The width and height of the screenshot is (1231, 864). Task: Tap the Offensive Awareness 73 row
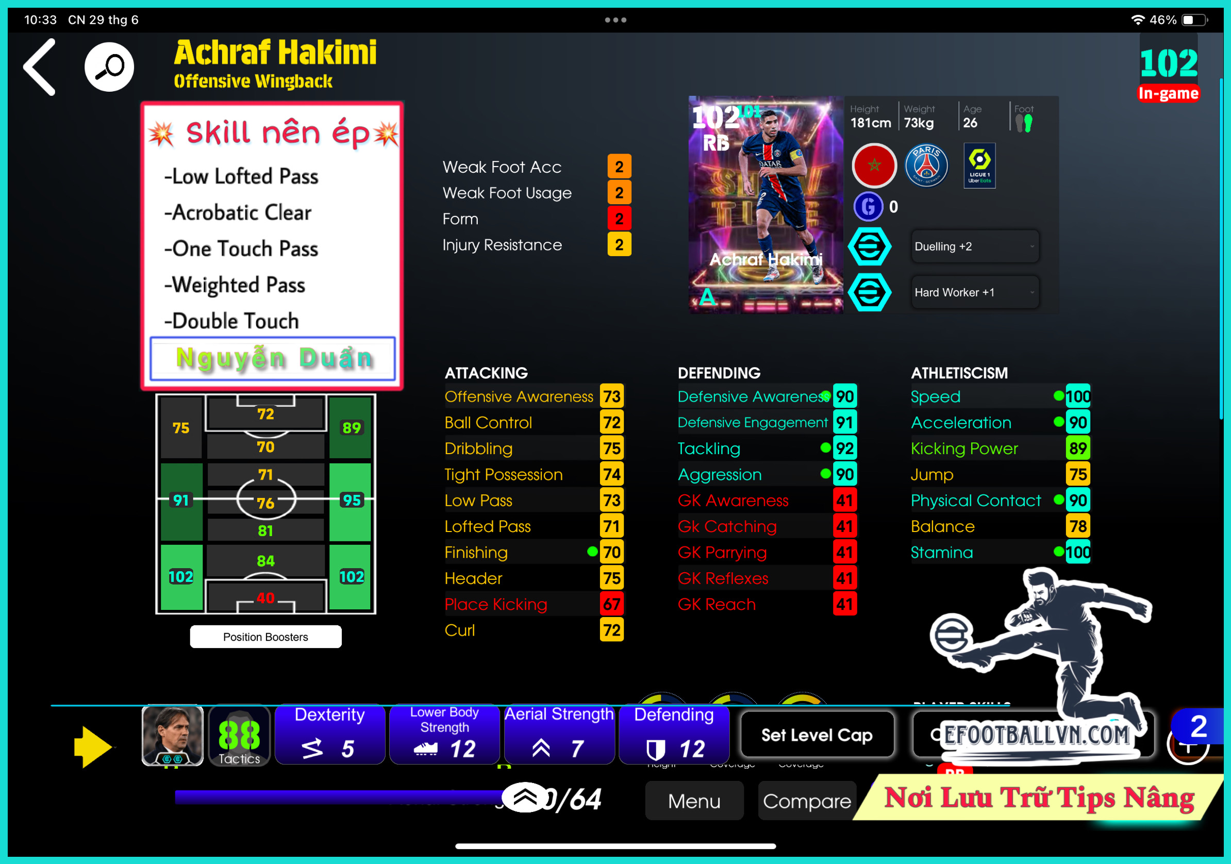[534, 396]
